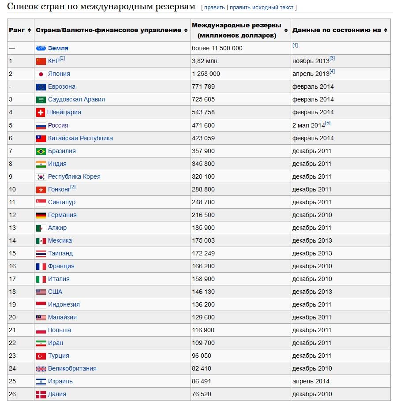Click the Earth globe icon
393x401 pixels.
[x=41, y=48]
